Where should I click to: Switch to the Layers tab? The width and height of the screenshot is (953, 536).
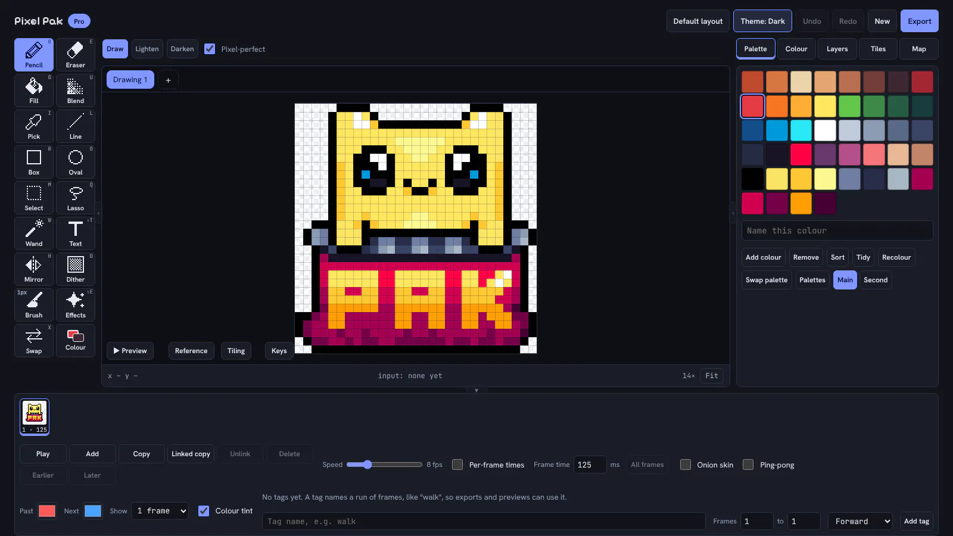coord(837,49)
